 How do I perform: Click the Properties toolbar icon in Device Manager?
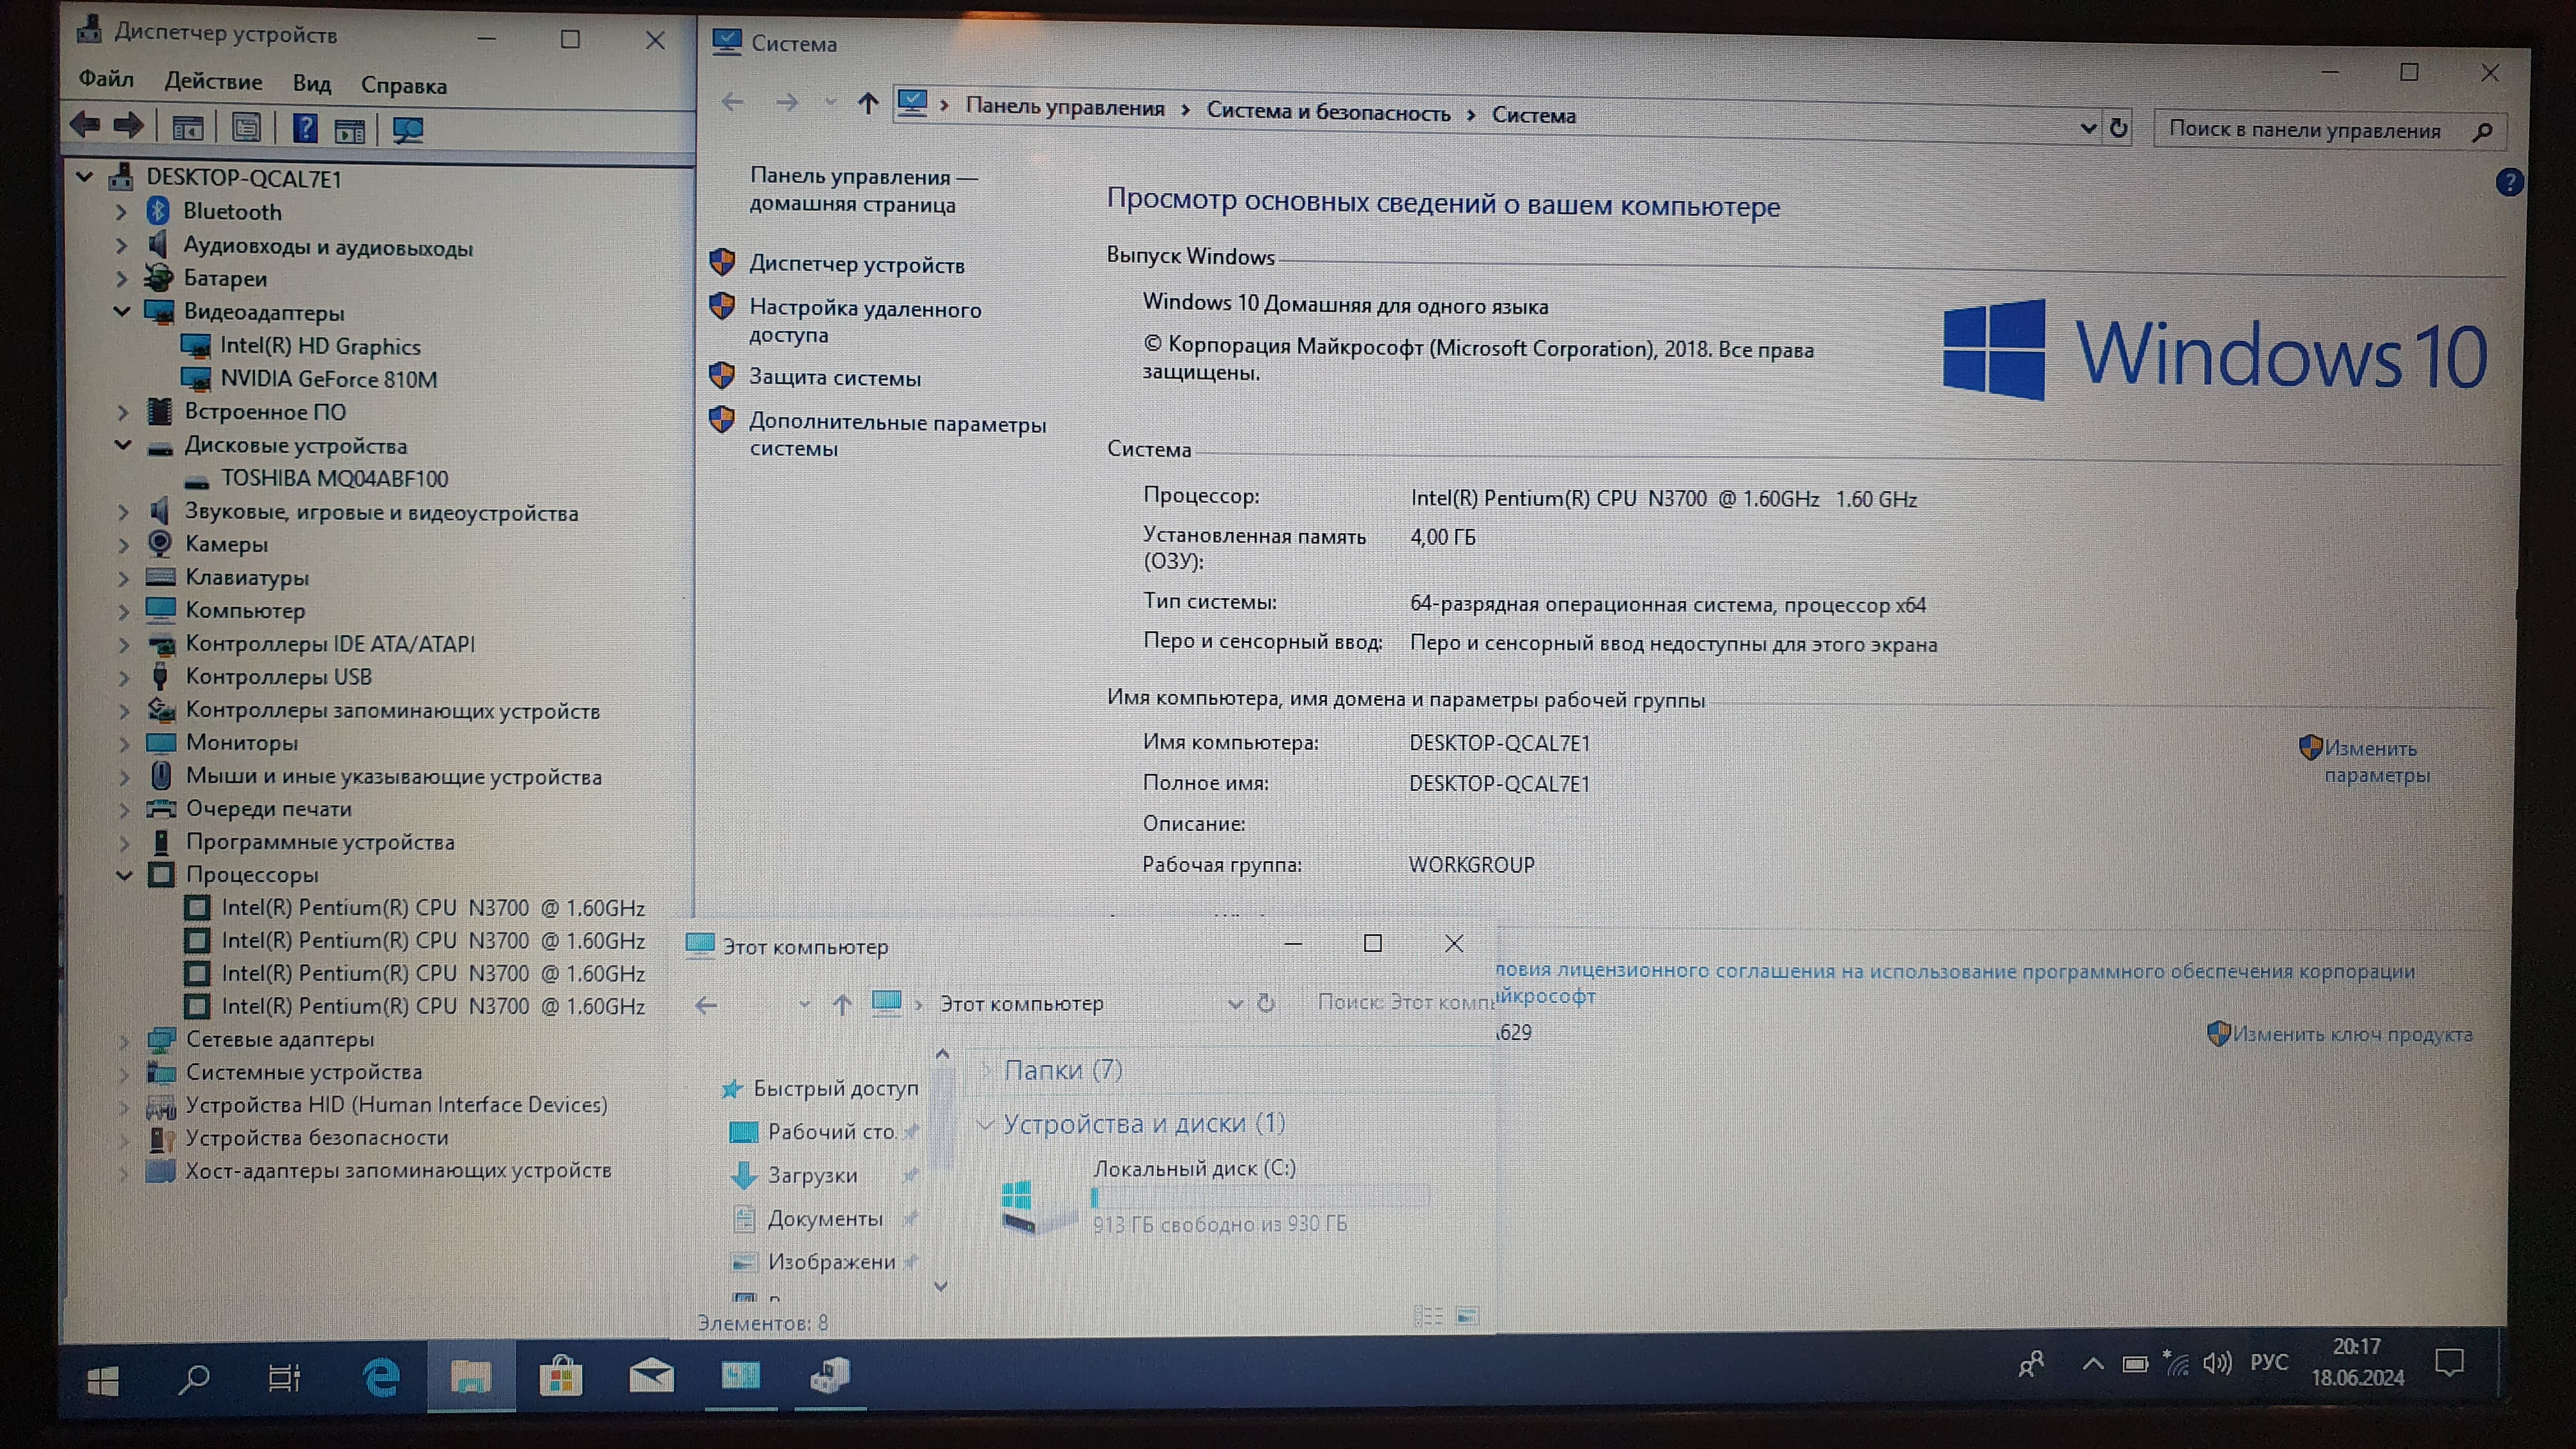pyautogui.click(x=246, y=128)
